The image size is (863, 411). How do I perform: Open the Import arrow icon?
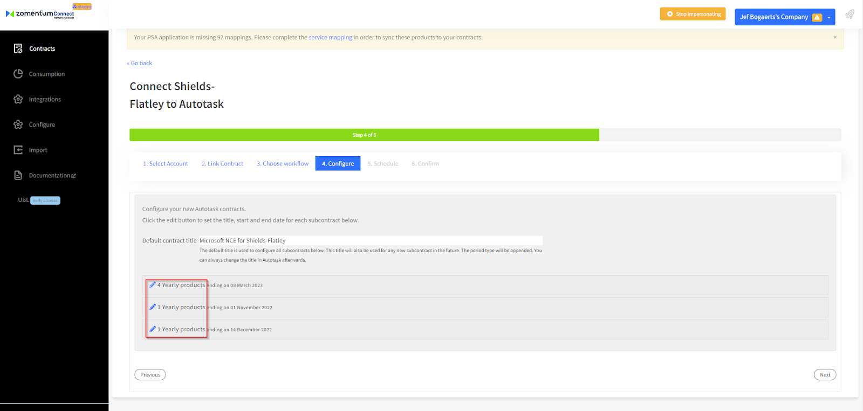point(18,150)
